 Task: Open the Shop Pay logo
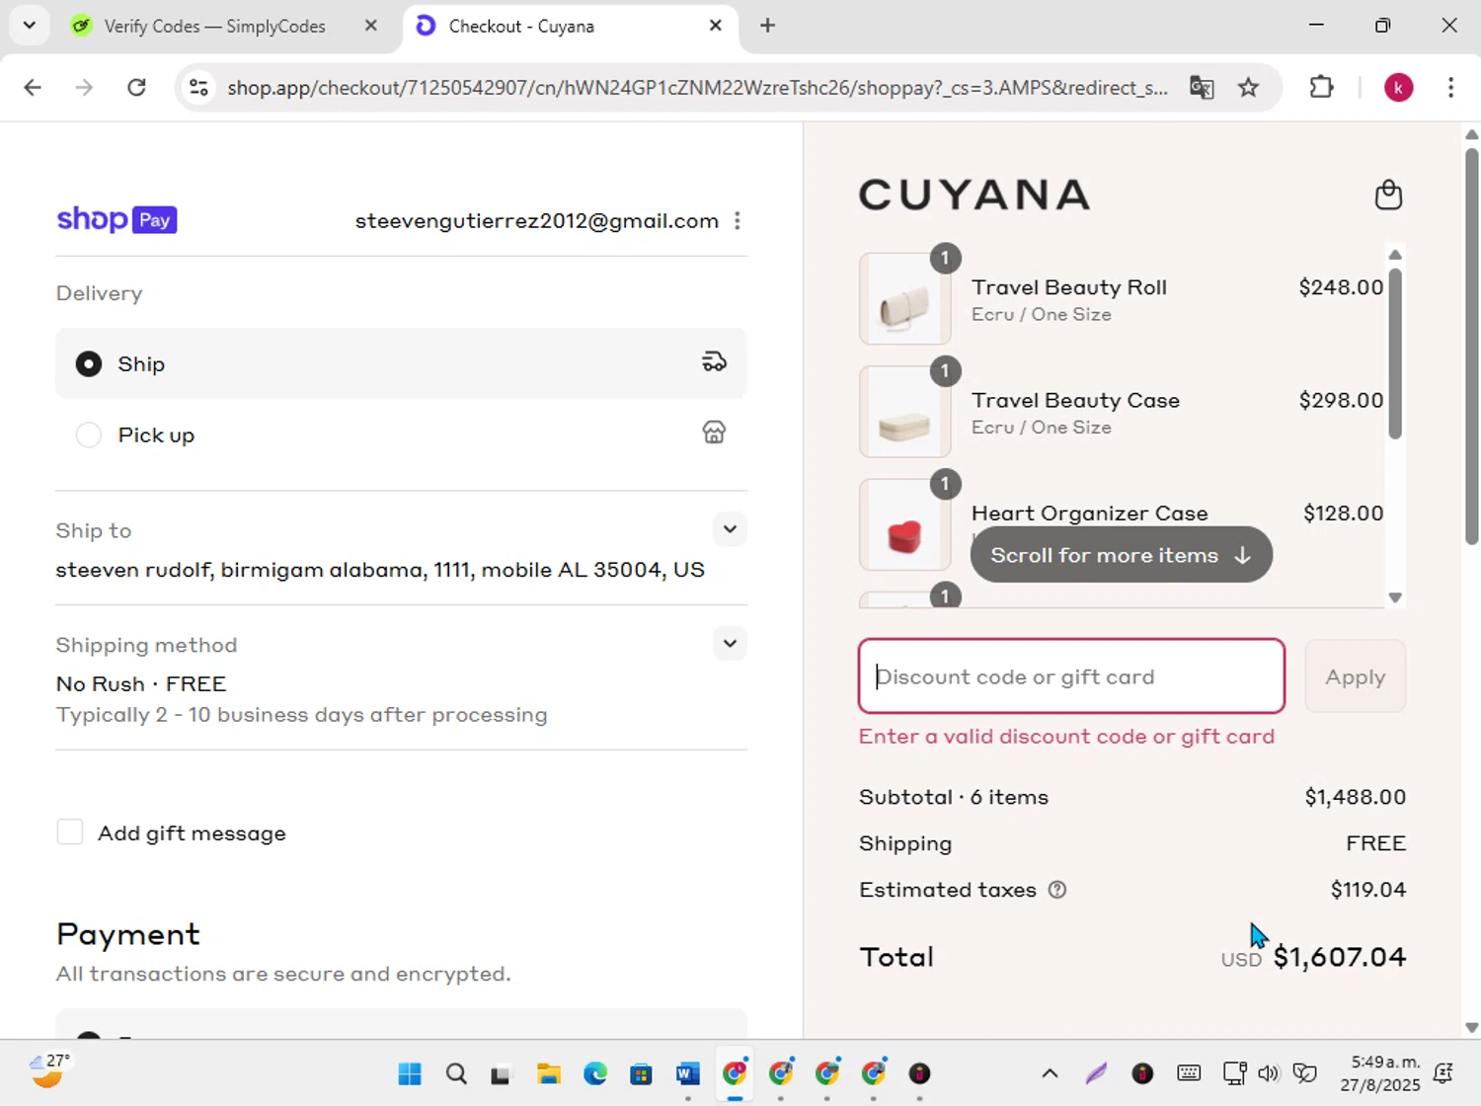click(117, 219)
